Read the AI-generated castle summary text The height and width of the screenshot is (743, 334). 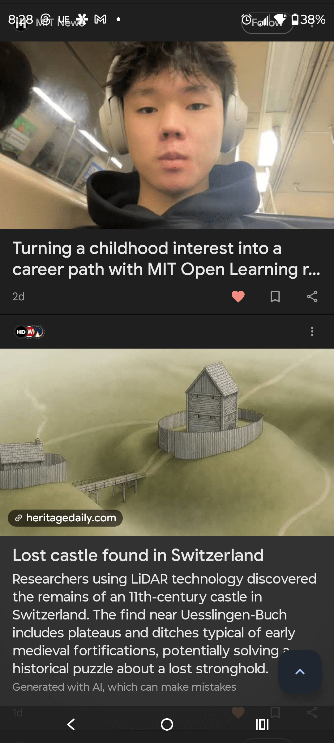[165, 624]
